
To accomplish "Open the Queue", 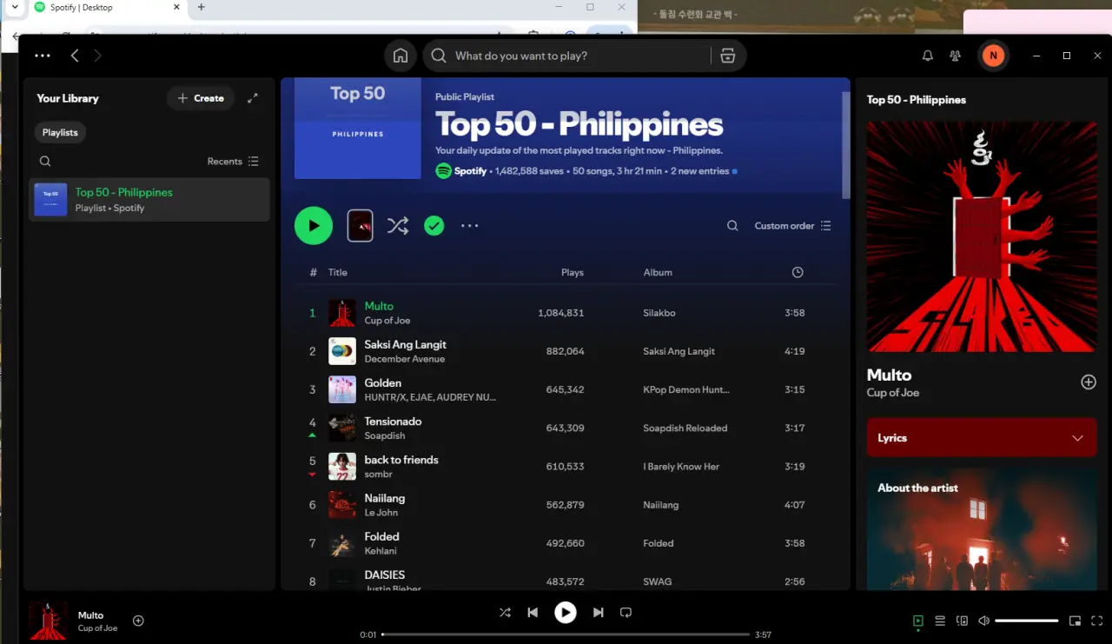I will [x=940, y=621].
